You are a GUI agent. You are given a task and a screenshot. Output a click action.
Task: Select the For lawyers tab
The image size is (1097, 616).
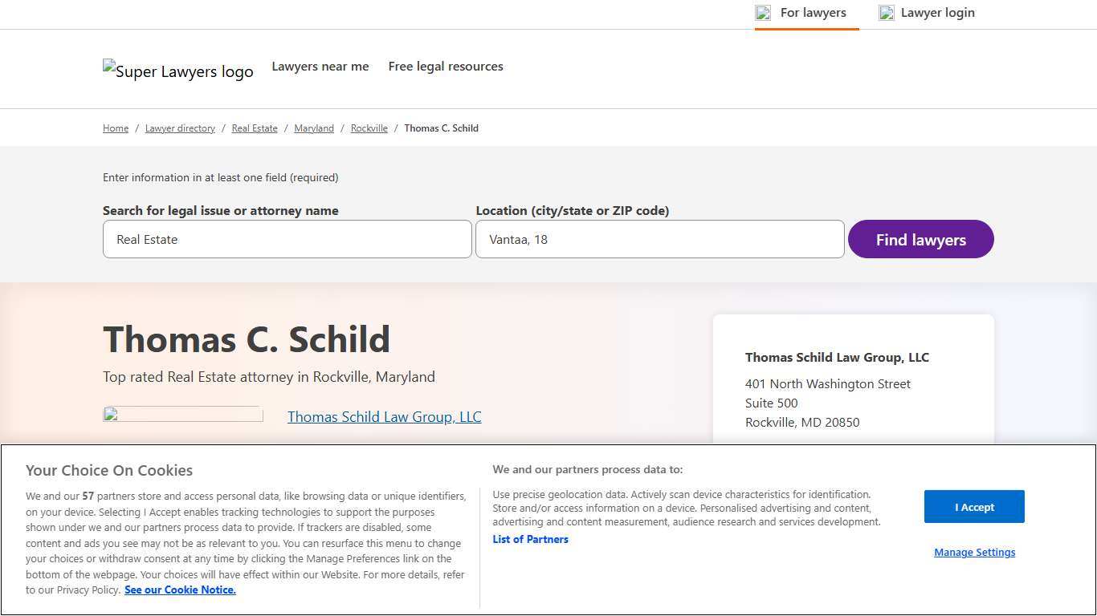tap(813, 13)
